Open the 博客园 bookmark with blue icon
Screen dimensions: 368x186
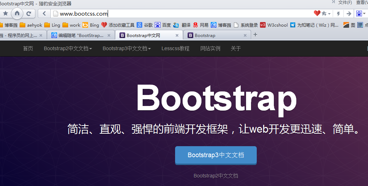tap(221, 25)
